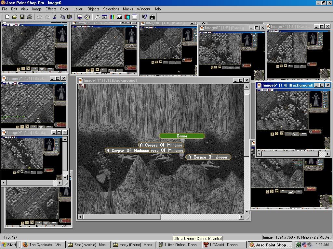333x249 pixels.
Task: Print using the printer toolbar icon
Action: click(30, 17)
